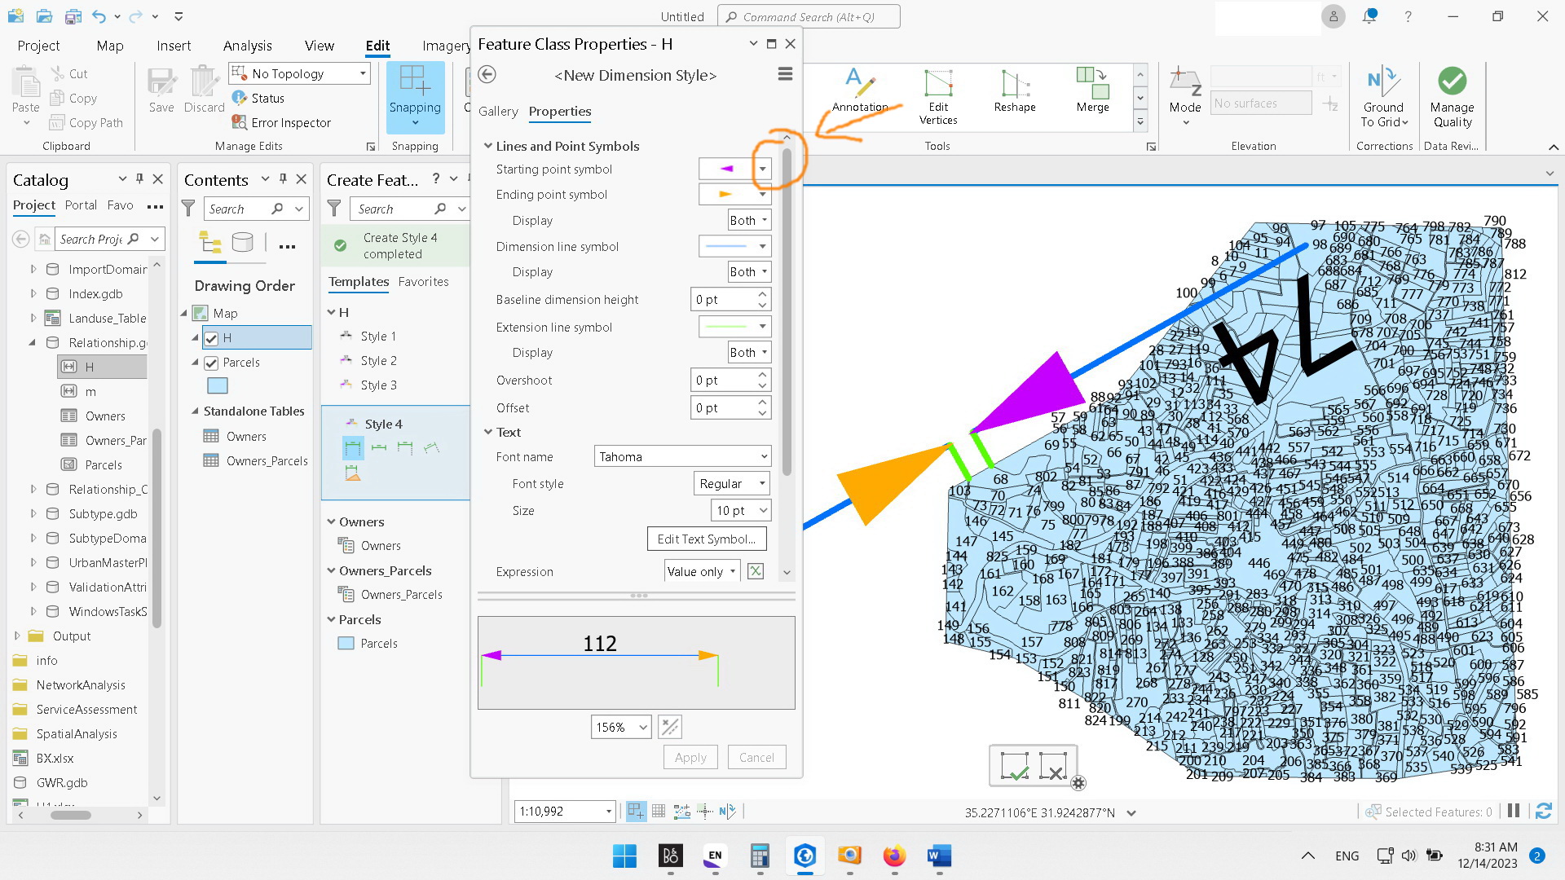Click the Merge tool
Image resolution: width=1565 pixels, height=880 pixels.
point(1092,91)
